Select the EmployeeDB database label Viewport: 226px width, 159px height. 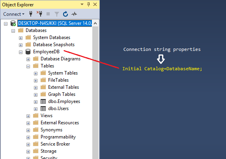[46, 52]
